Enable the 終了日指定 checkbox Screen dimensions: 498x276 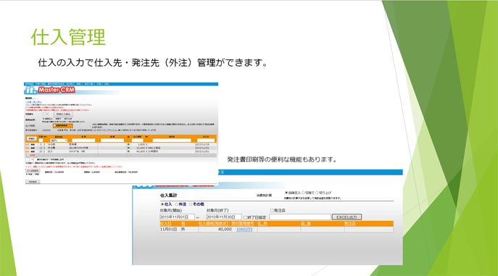(245, 217)
